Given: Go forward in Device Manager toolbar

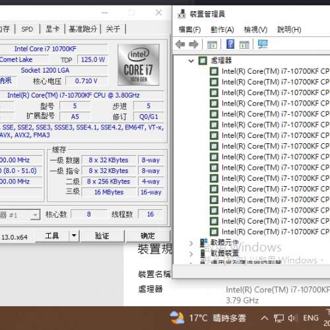Looking at the screenshot, I should (193, 44).
